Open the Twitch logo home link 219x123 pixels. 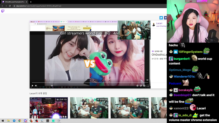3,11
